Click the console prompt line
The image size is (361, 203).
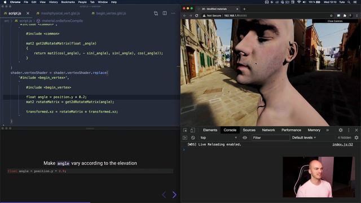[271, 150]
